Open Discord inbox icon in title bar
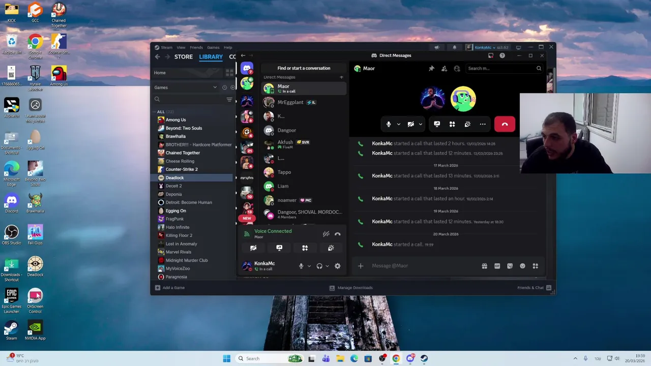 491,55
